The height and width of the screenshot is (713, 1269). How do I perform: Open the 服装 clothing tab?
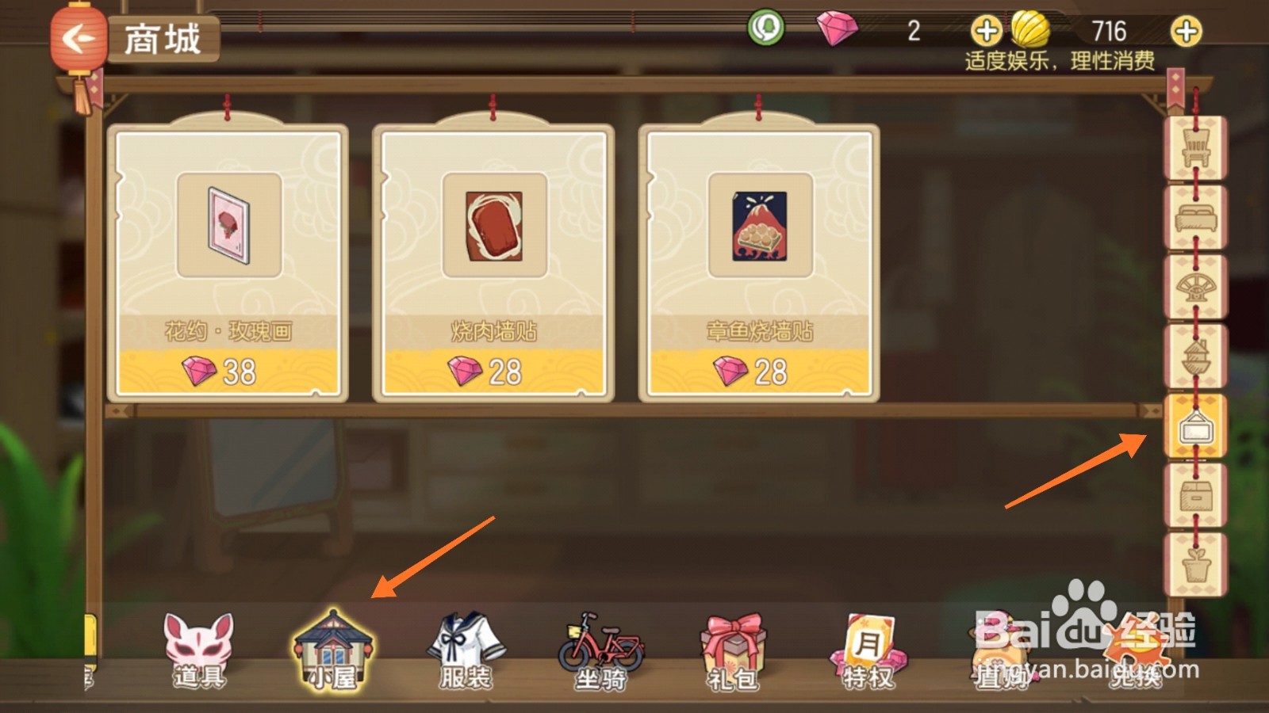click(466, 651)
